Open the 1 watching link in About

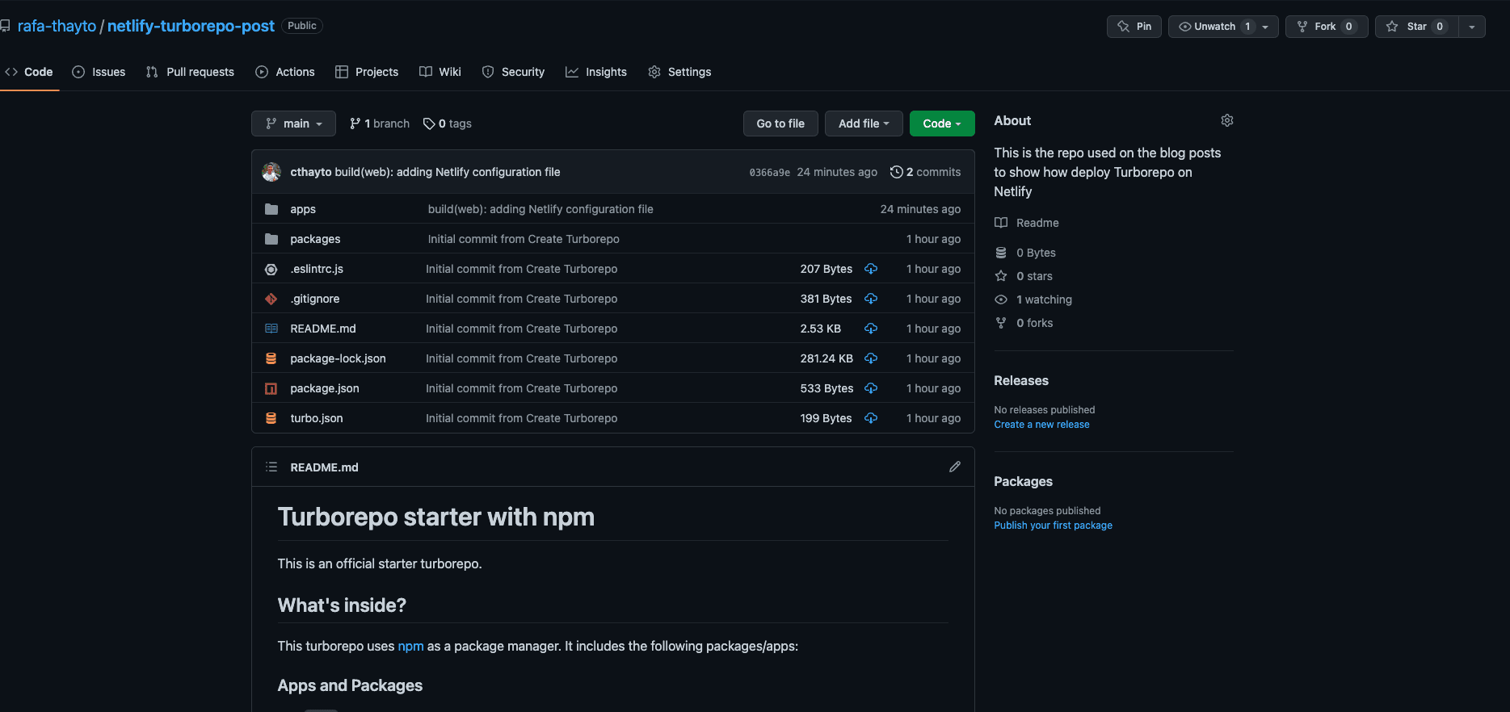pyautogui.click(x=1044, y=299)
